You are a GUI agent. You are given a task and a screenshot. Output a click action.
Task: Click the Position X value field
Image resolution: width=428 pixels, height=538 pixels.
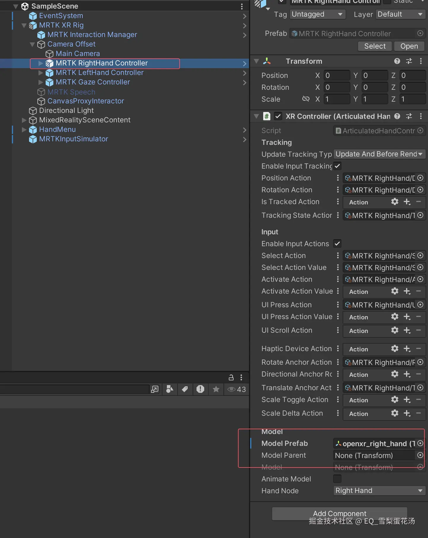pyautogui.click(x=337, y=75)
